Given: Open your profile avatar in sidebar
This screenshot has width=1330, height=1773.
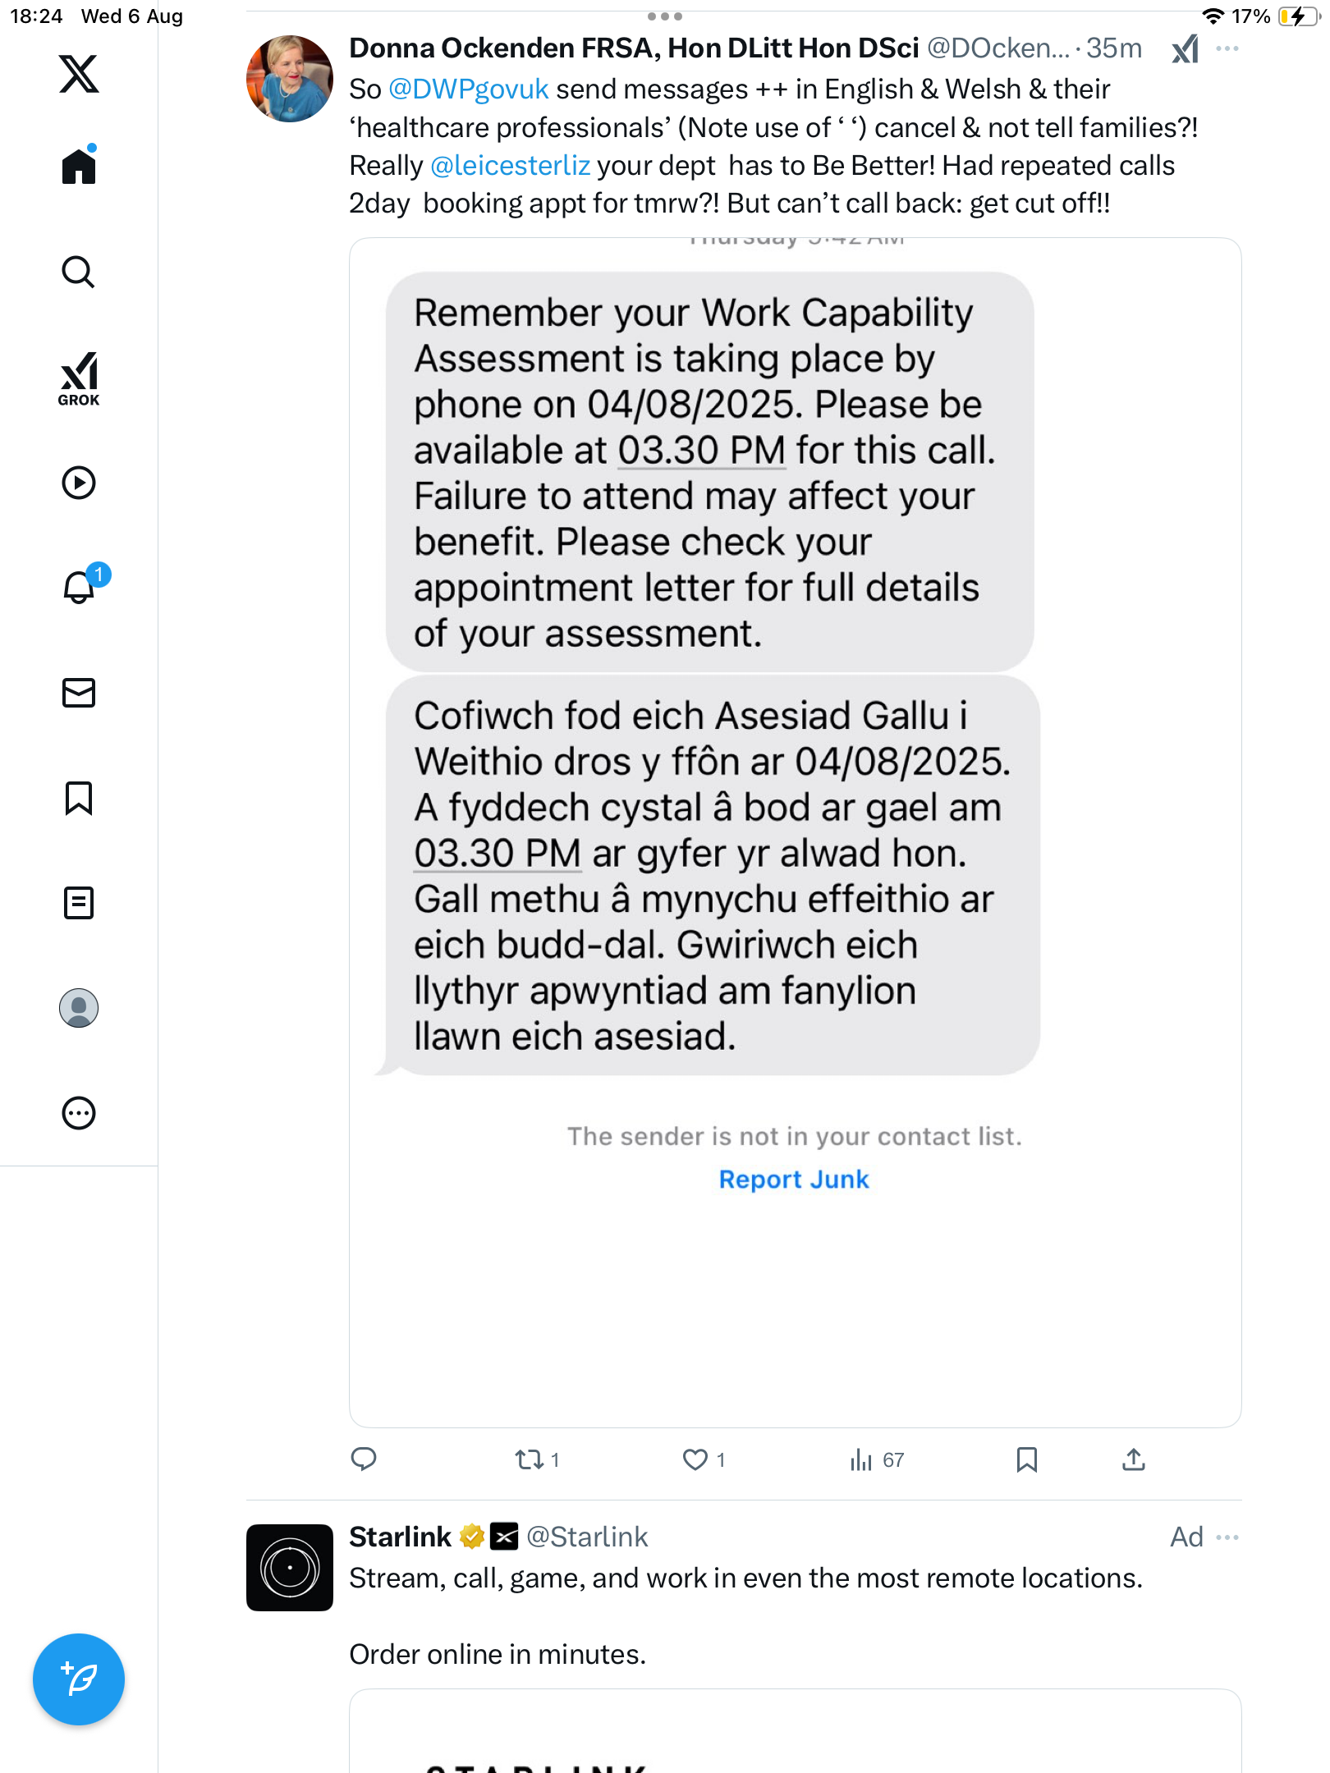Looking at the screenshot, I should click(79, 1008).
